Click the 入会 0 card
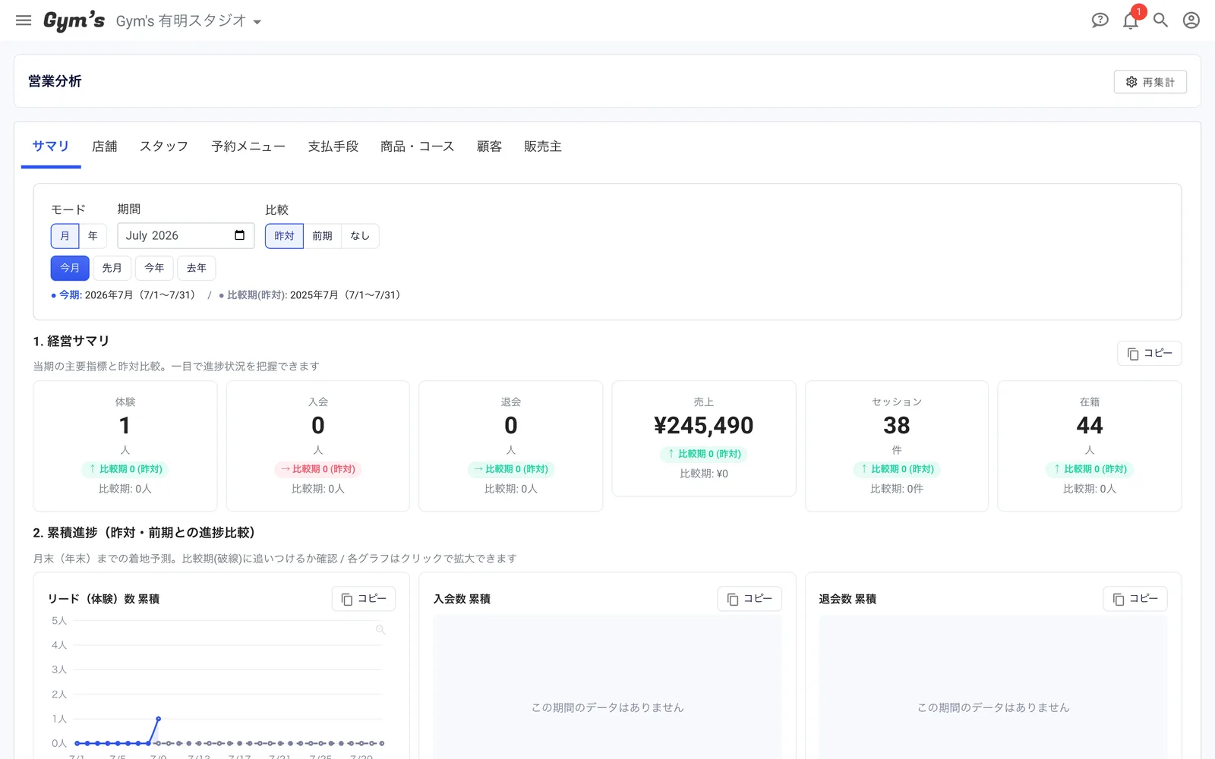Viewport: 1215px width, 759px height. pos(318,446)
